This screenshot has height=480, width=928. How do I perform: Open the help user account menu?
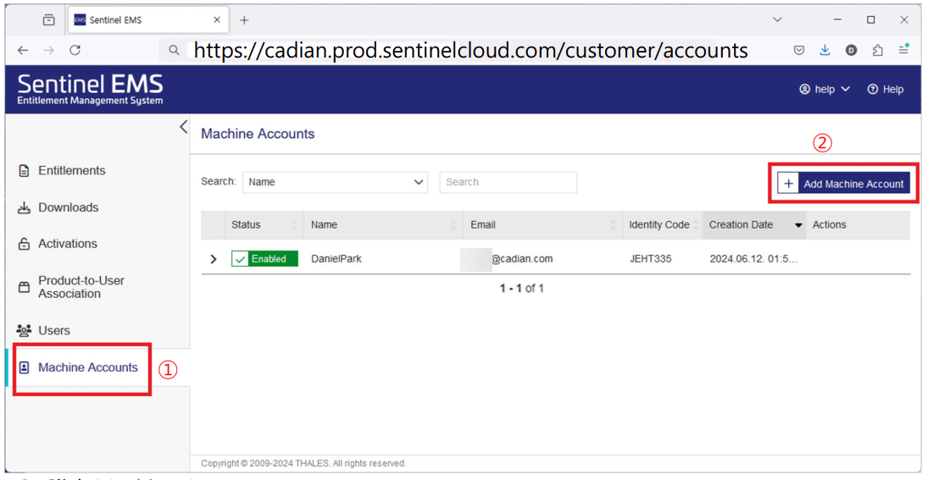pyautogui.click(x=825, y=89)
